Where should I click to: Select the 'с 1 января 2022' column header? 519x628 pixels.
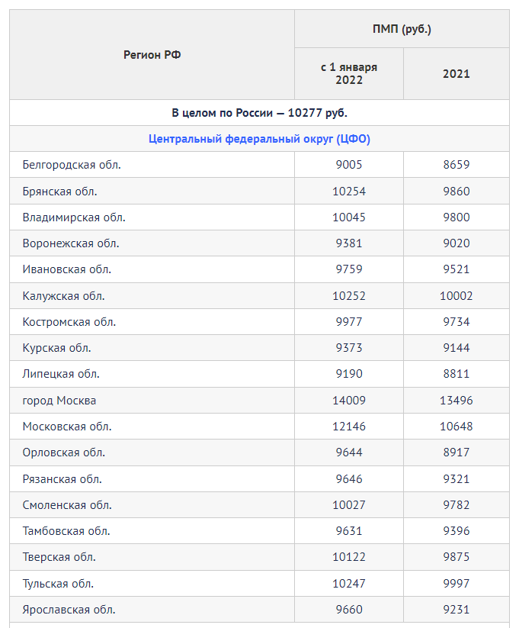pos(349,74)
